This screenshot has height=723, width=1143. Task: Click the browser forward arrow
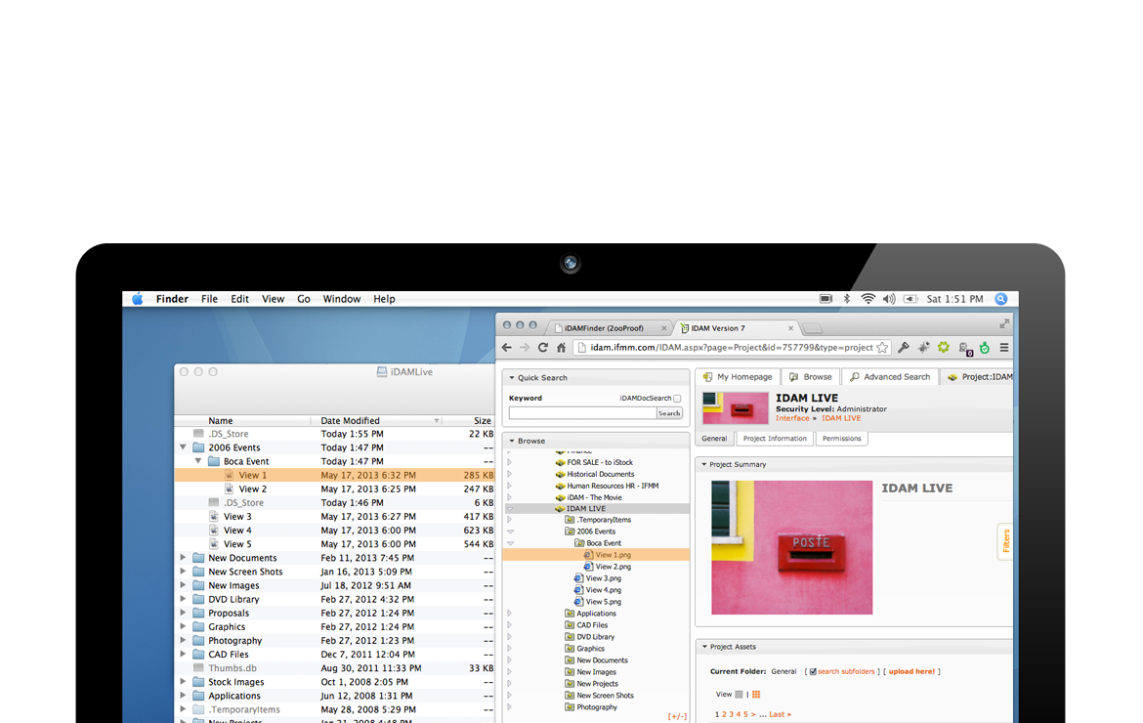[524, 348]
